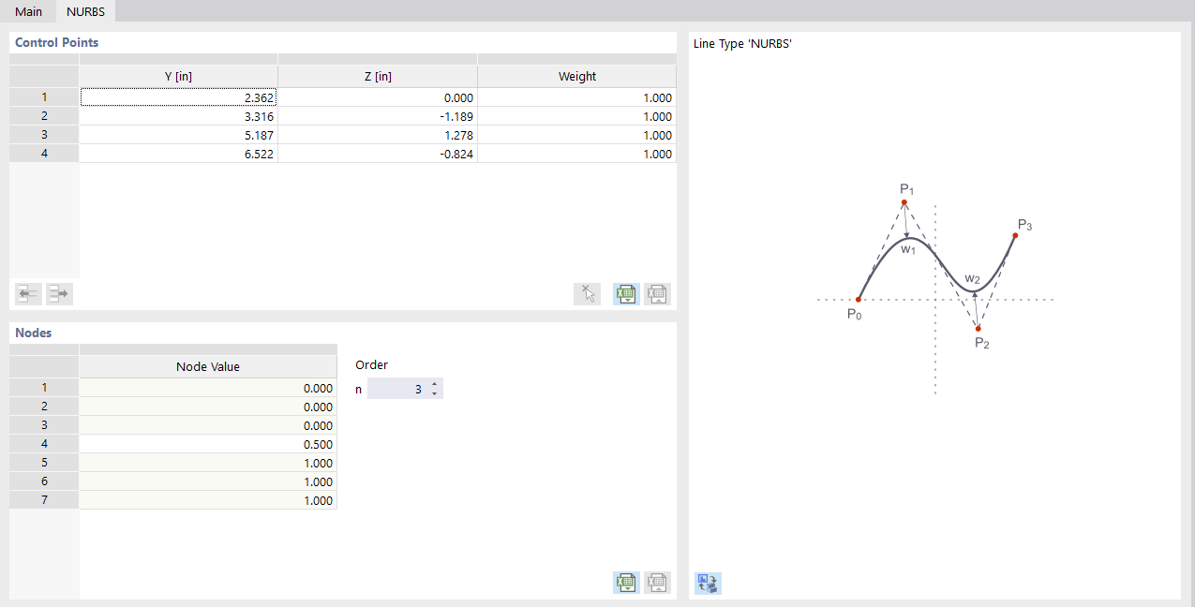1195x607 pixels.
Task: Import the Nodes table from Excel
Action: click(x=656, y=582)
